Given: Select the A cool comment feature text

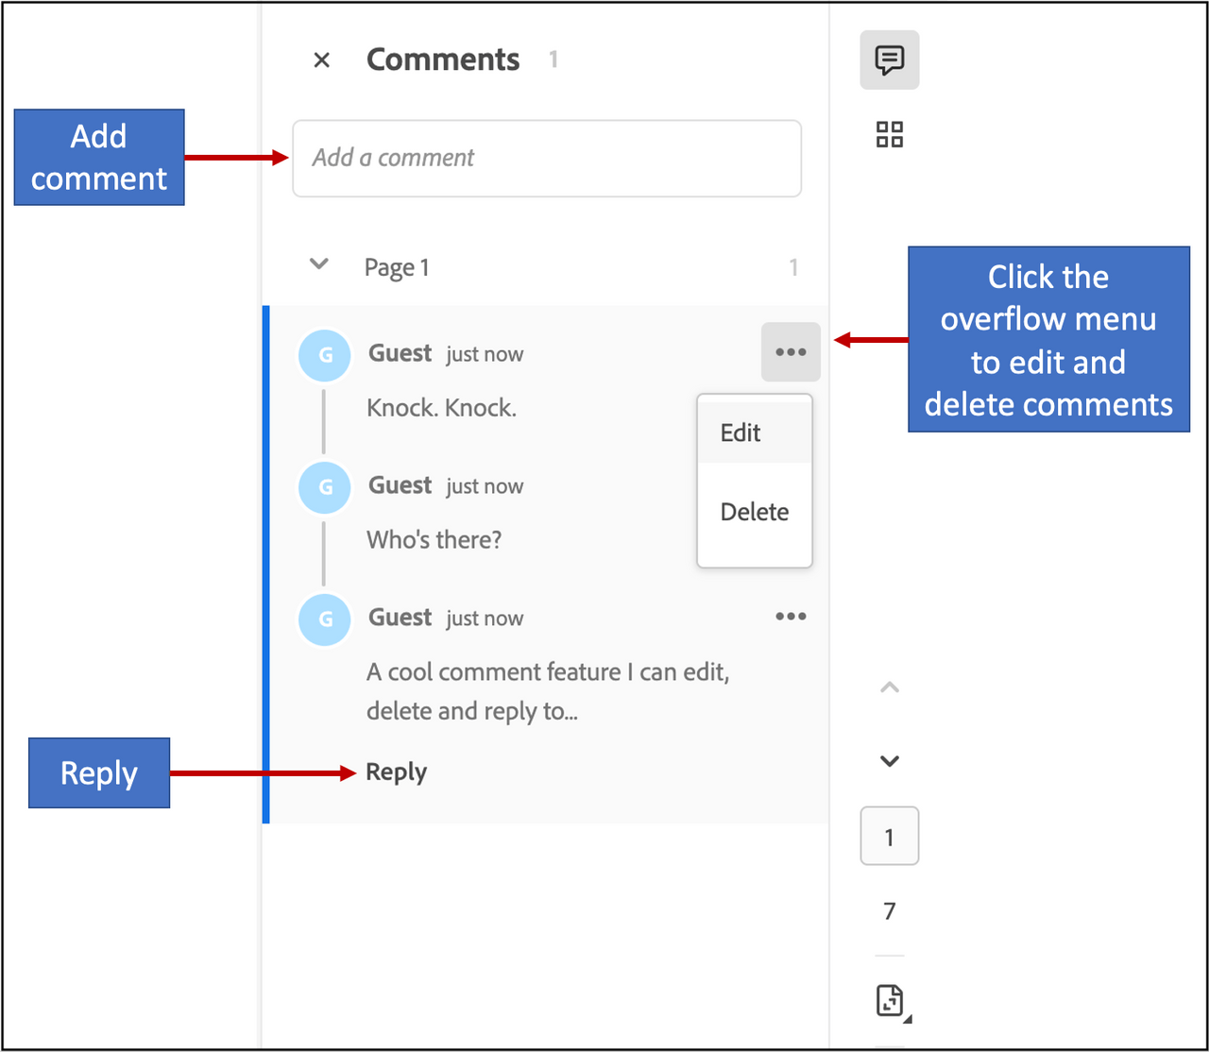Looking at the screenshot, I should coord(548,691).
